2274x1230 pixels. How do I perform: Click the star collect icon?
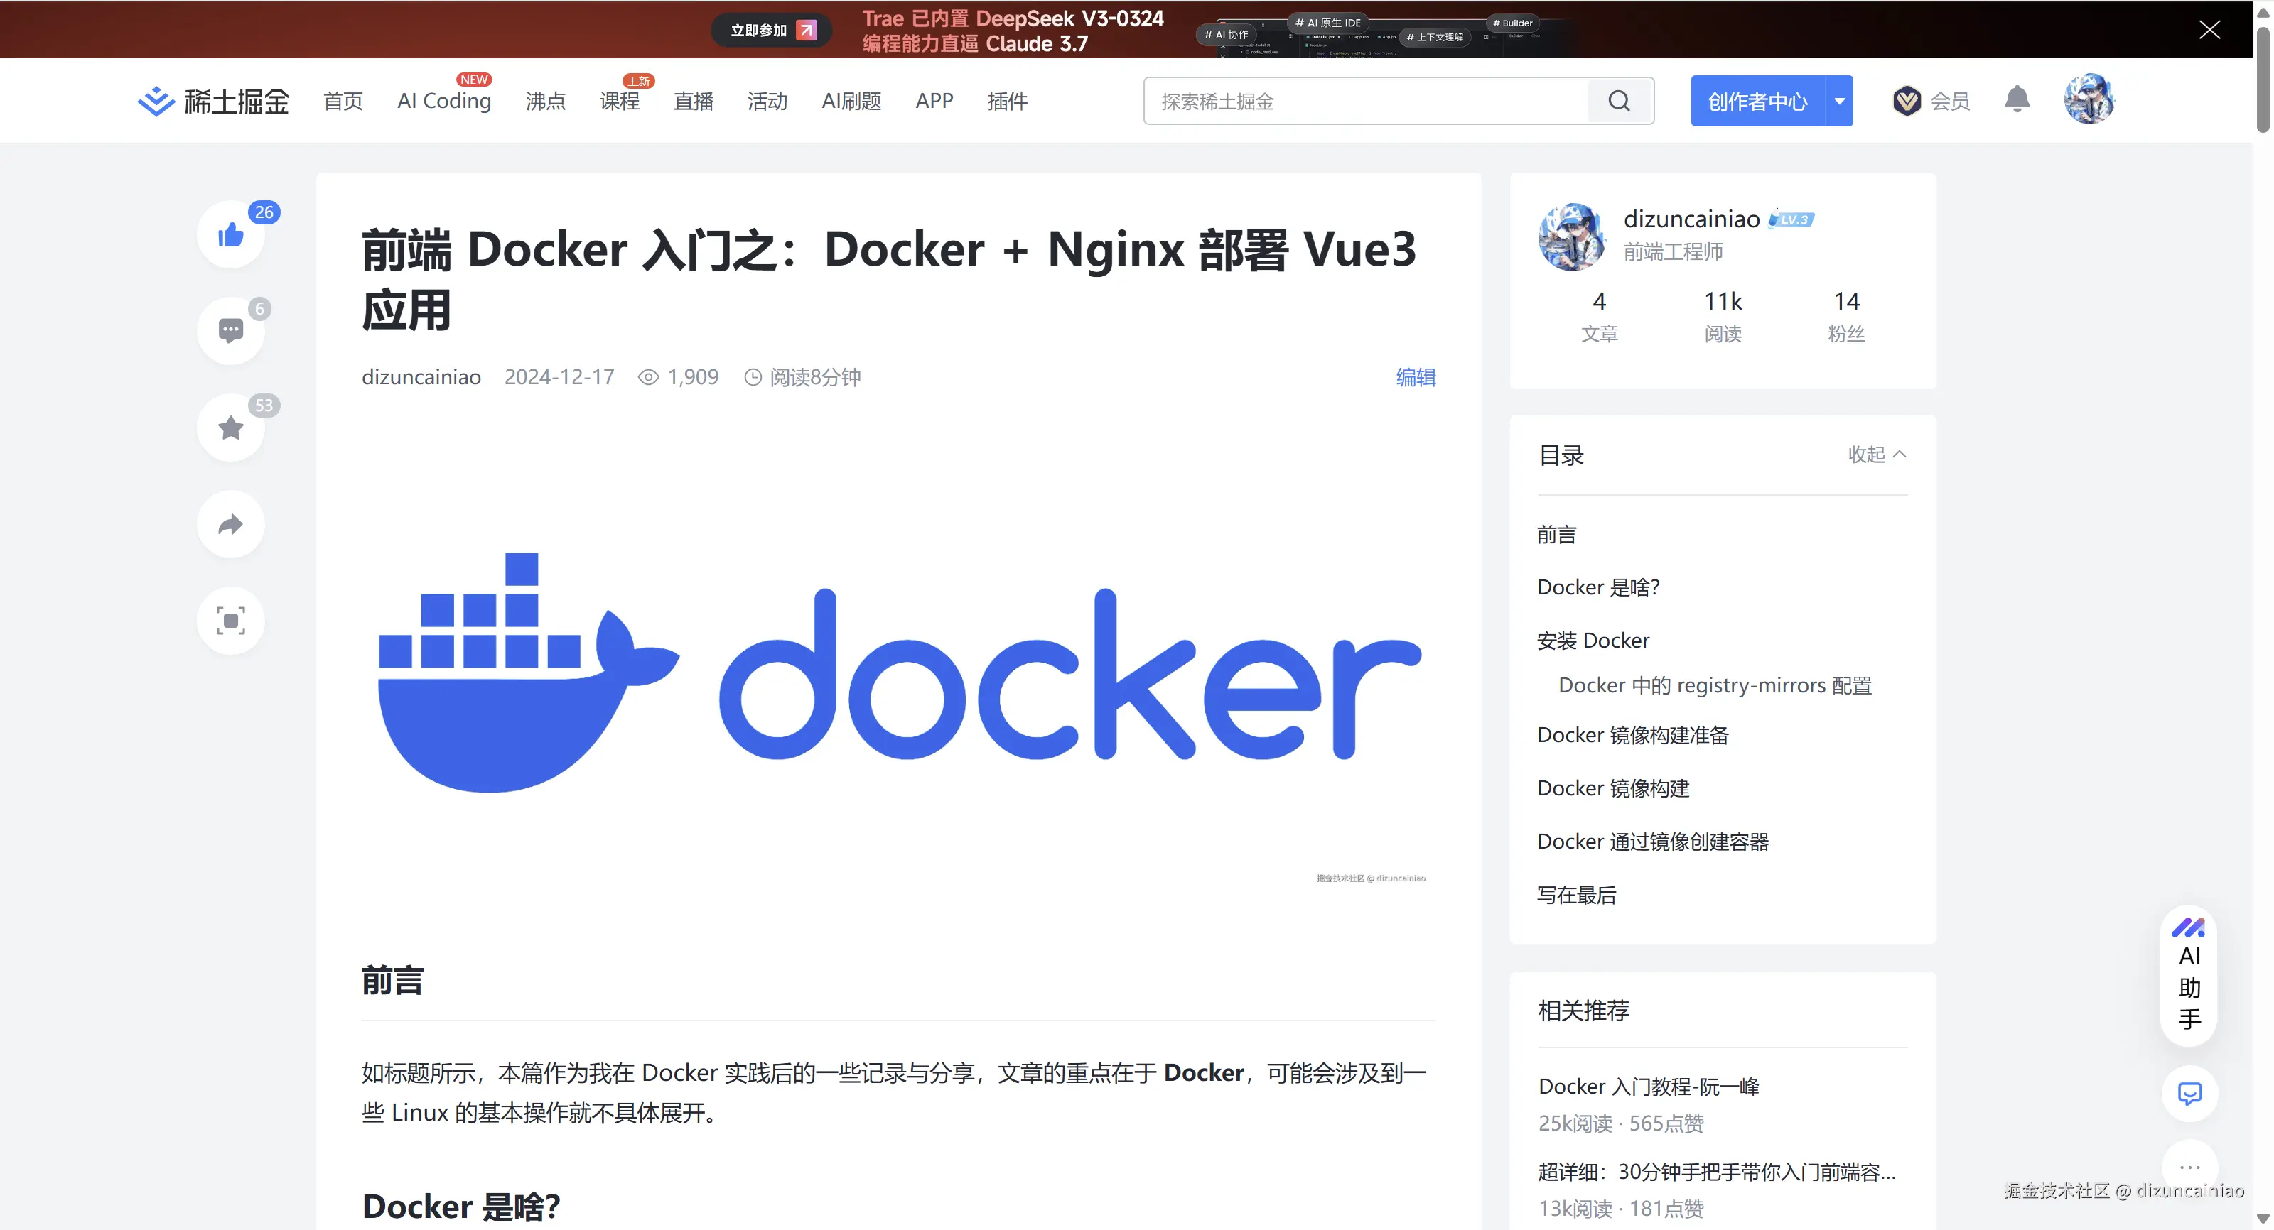pos(230,428)
